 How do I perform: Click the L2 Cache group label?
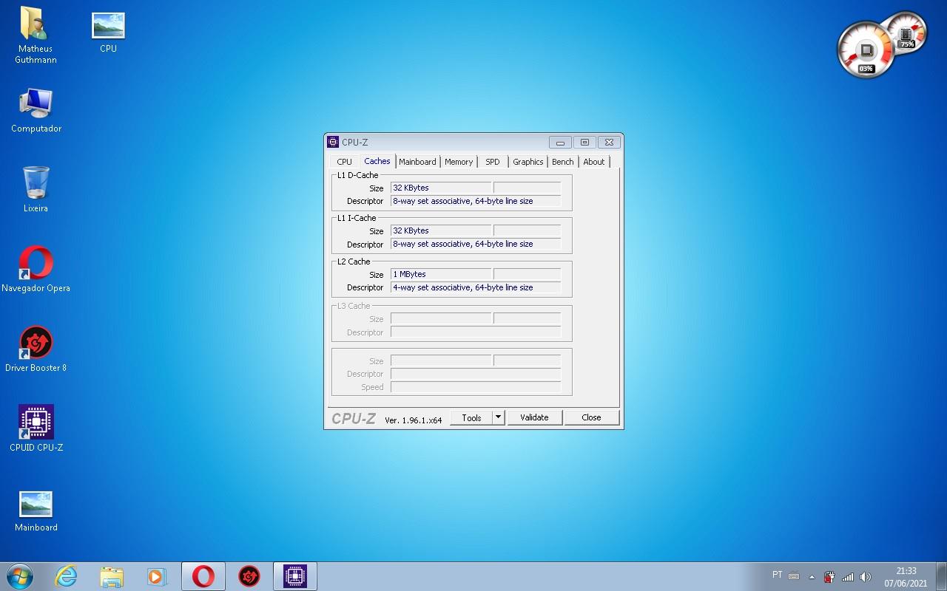coord(354,262)
